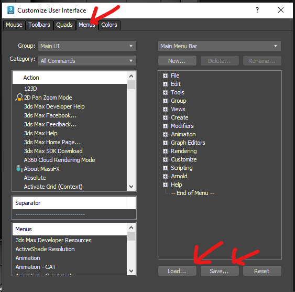Expand the Edit menu tree node
This screenshot has height=292, width=295.
click(x=165, y=84)
